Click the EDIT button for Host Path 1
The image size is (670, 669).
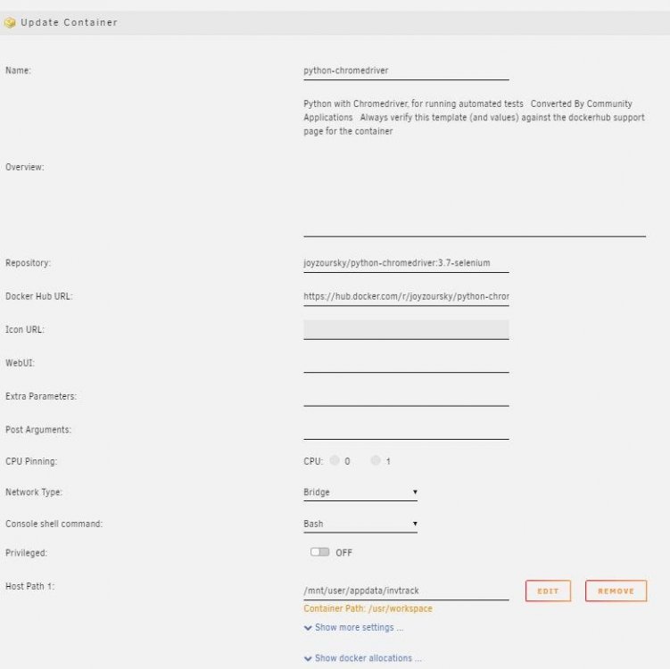[548, 591]
